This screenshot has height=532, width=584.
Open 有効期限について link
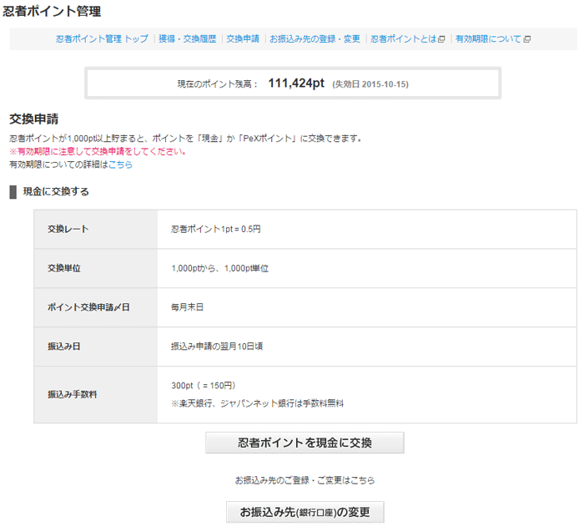(x=488, y=38)
